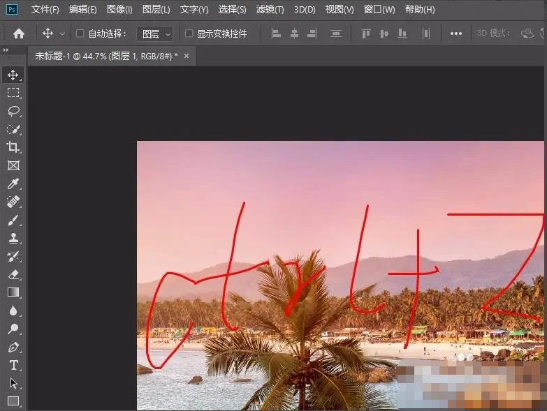Close the 未标题-1 document tab
Screen dimensions: 547x411
click(187, 56)
